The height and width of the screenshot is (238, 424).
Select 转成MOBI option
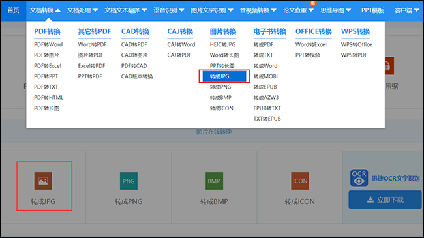(265, 76)
